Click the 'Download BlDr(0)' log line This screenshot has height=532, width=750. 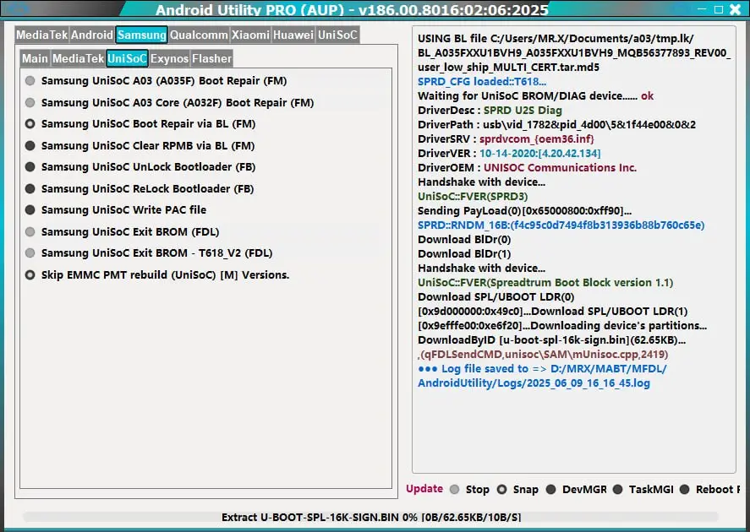(464, 239)
